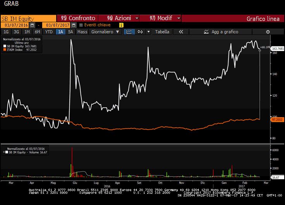
Task: Select the candlestick chart type icon
Action: [140, 32]
